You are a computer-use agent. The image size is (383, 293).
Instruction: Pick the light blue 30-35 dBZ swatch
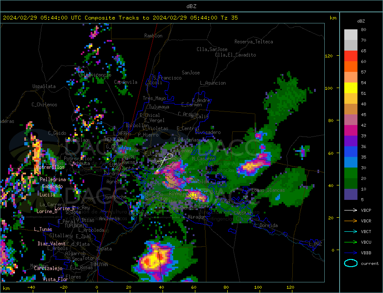(x=351, y=162)
